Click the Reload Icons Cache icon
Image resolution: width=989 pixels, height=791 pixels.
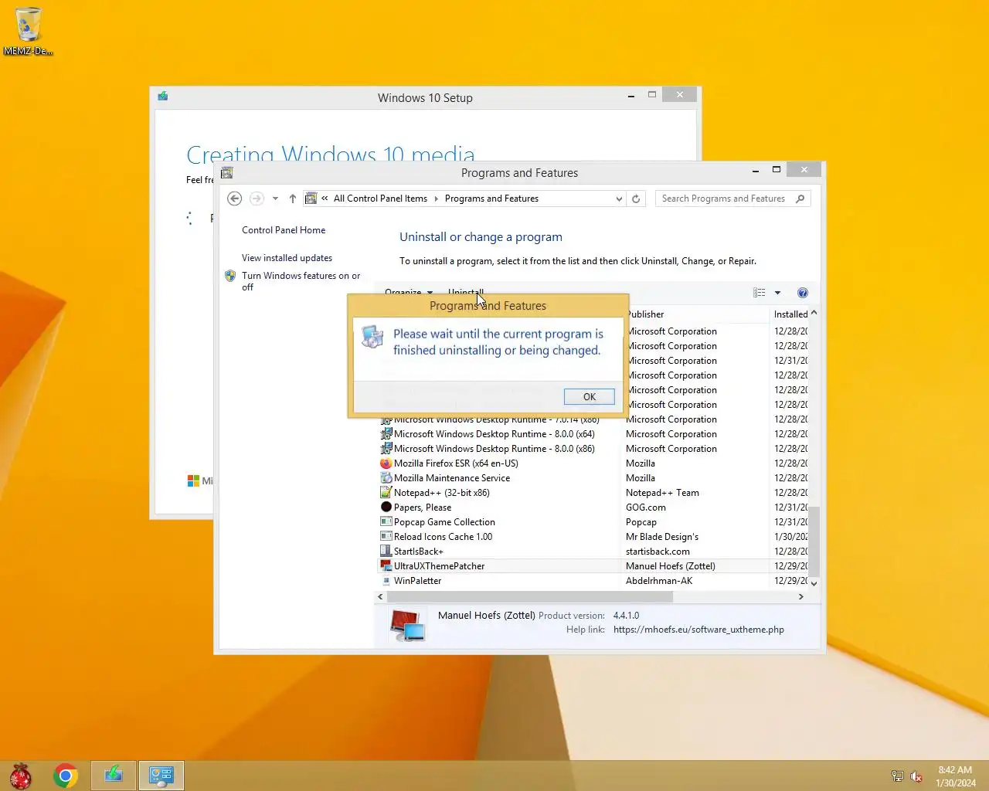[x=386, y=537]
